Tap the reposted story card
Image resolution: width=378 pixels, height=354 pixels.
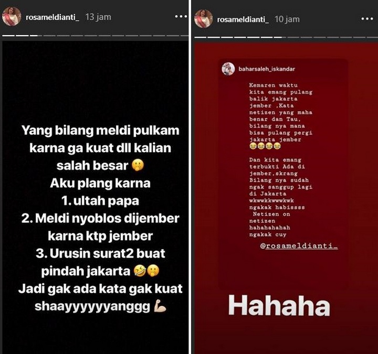click(x=283, y=174)
